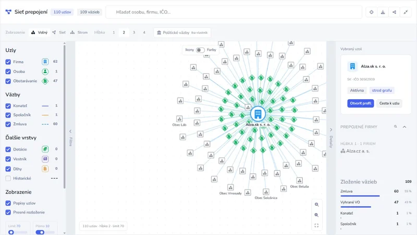
Task: Enable the Historické layer checkbox
Action: tap(8, 178)
